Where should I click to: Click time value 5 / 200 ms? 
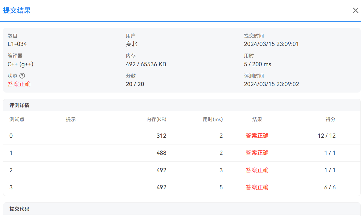pyautogui.click(x=258, y=64)
